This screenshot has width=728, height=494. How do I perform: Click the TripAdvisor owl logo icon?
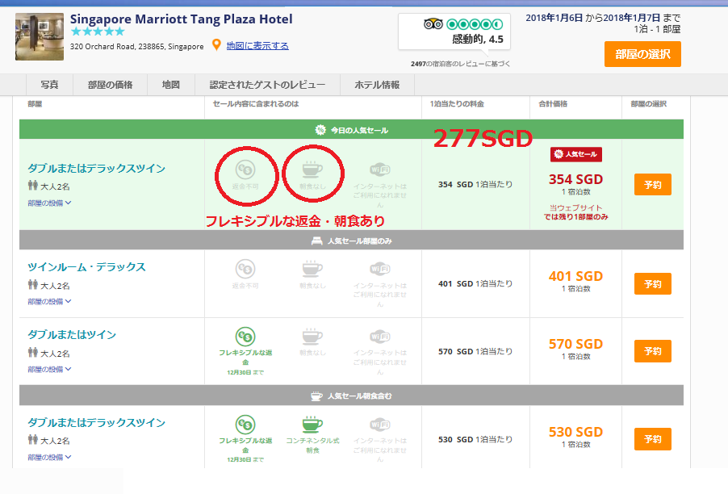tap(433, 23)
